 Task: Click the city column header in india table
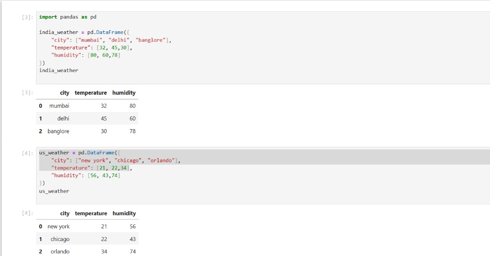click(x=64, y=93)
